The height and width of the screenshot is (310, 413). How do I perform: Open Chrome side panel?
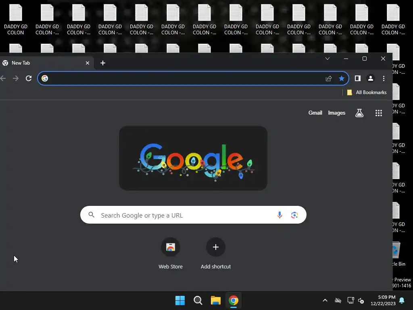[x=357, y=78]
